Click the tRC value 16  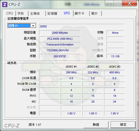pos(71,102)
